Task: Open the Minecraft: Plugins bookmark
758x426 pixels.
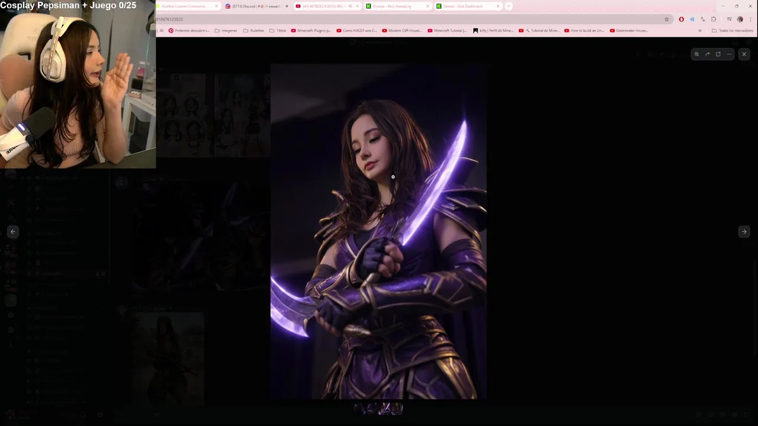Action: coord(311,30)
